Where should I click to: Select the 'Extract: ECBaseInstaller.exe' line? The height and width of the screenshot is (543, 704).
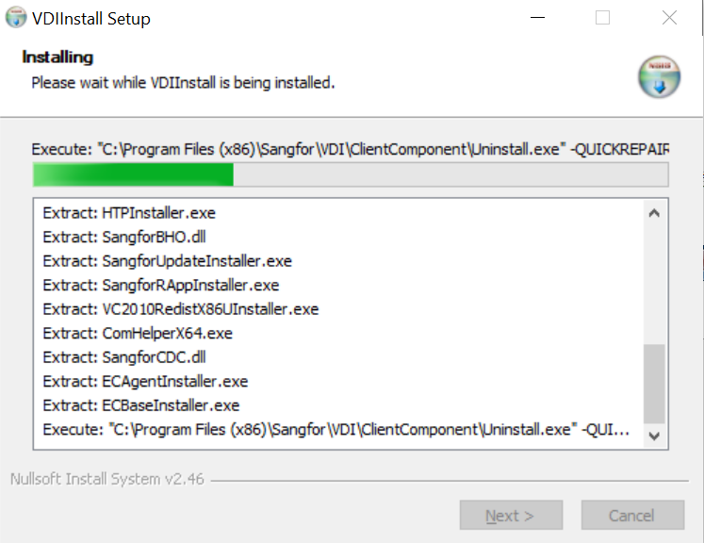click(x=141, y=405)
